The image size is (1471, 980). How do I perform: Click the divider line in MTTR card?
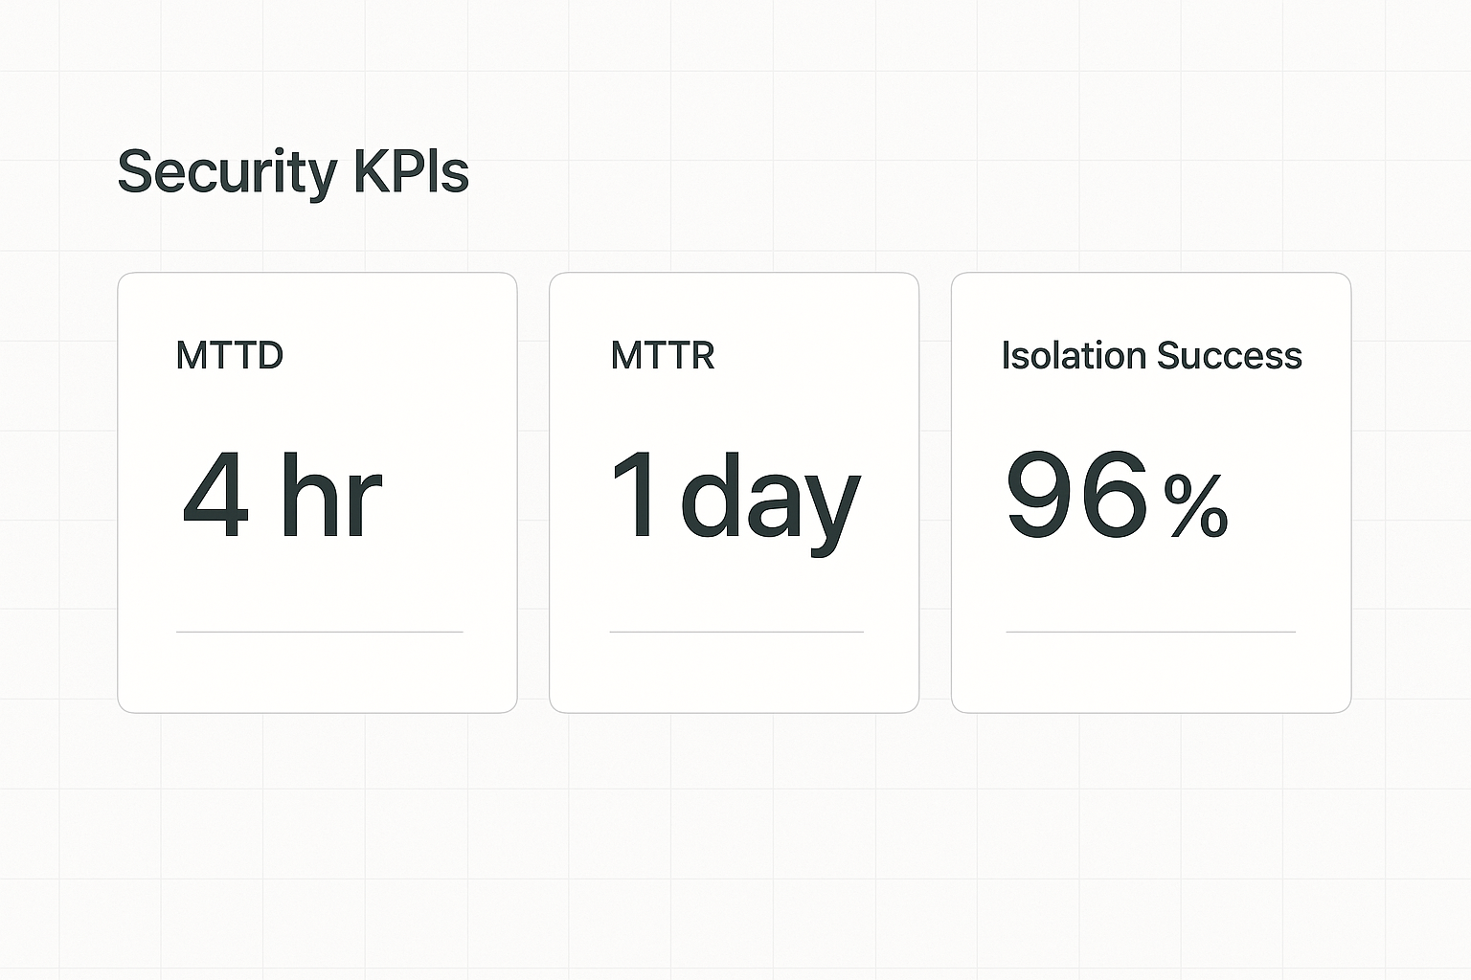[x=736, y=632]
